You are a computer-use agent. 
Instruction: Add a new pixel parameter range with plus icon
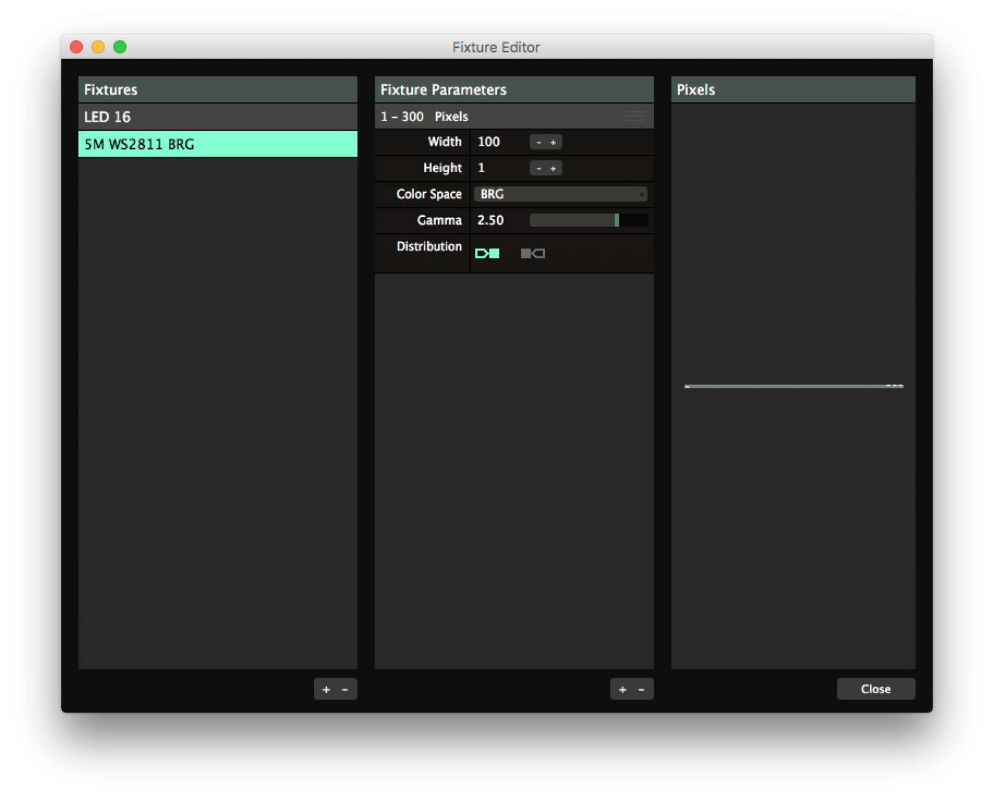pos(622,689)
